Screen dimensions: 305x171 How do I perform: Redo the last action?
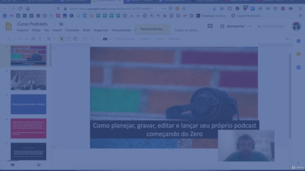(27, 39)
